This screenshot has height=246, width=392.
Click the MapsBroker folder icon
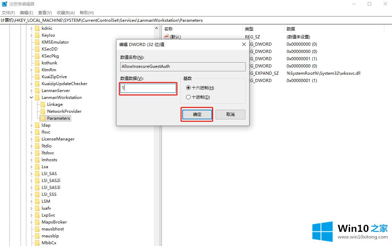(x=37, y=222)
